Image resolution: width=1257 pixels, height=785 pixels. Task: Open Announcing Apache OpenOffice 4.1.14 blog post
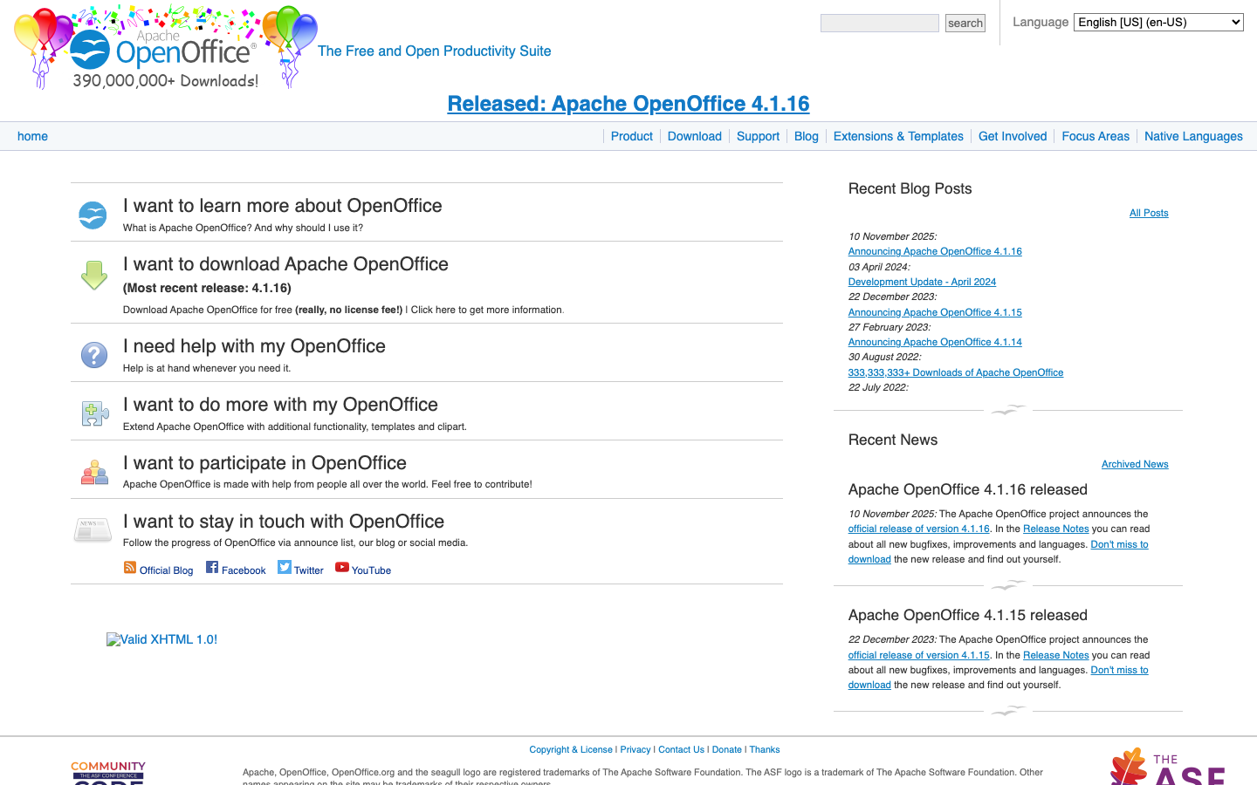[935, 342]
